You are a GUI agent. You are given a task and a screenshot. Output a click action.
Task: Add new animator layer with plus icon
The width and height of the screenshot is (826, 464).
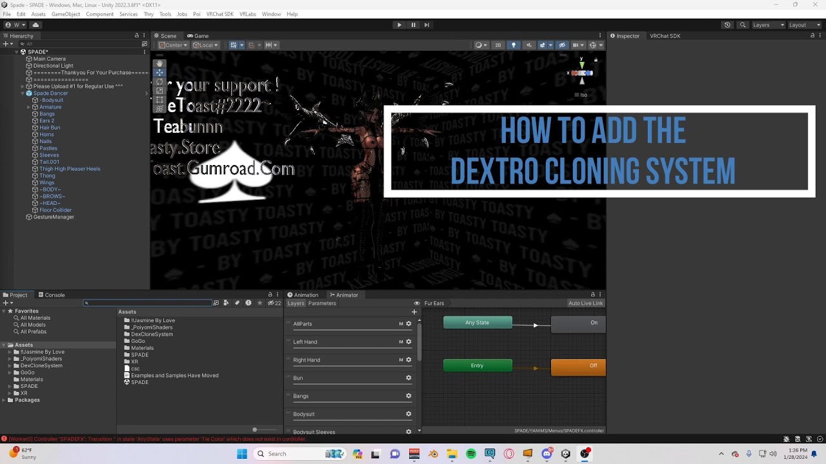tap(414, 312)
